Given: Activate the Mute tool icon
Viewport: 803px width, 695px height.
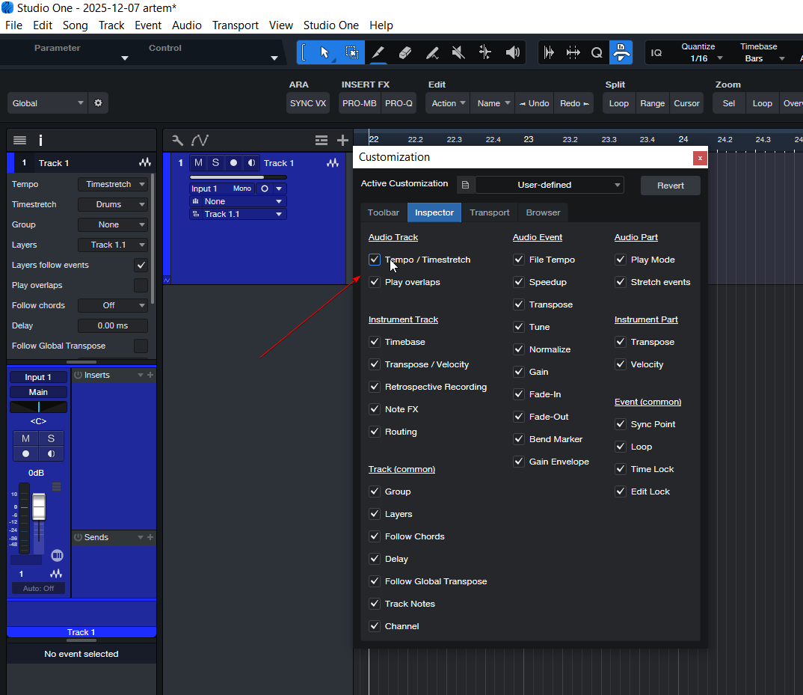Looking at the screenshot, I should tap(458, 52).
